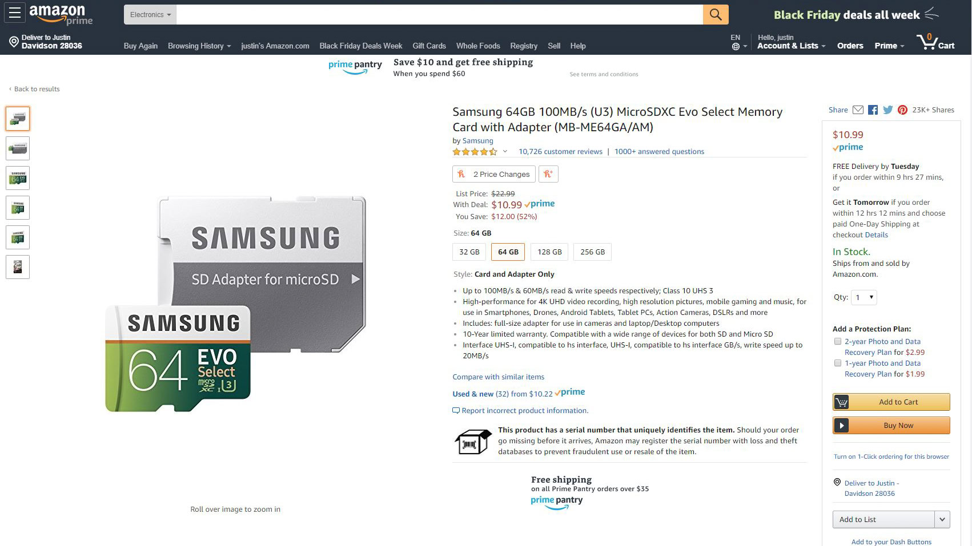Share product on Twitter

[887, 110]
